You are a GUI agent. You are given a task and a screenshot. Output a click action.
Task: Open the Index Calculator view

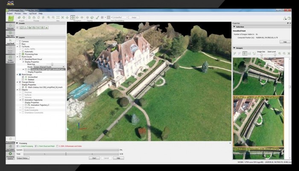[10, 59]
